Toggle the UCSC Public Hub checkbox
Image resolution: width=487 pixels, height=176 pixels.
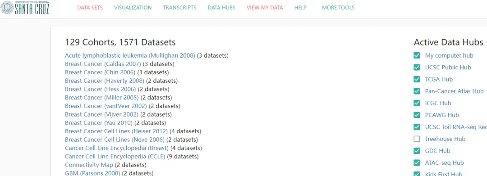[417, 67]
